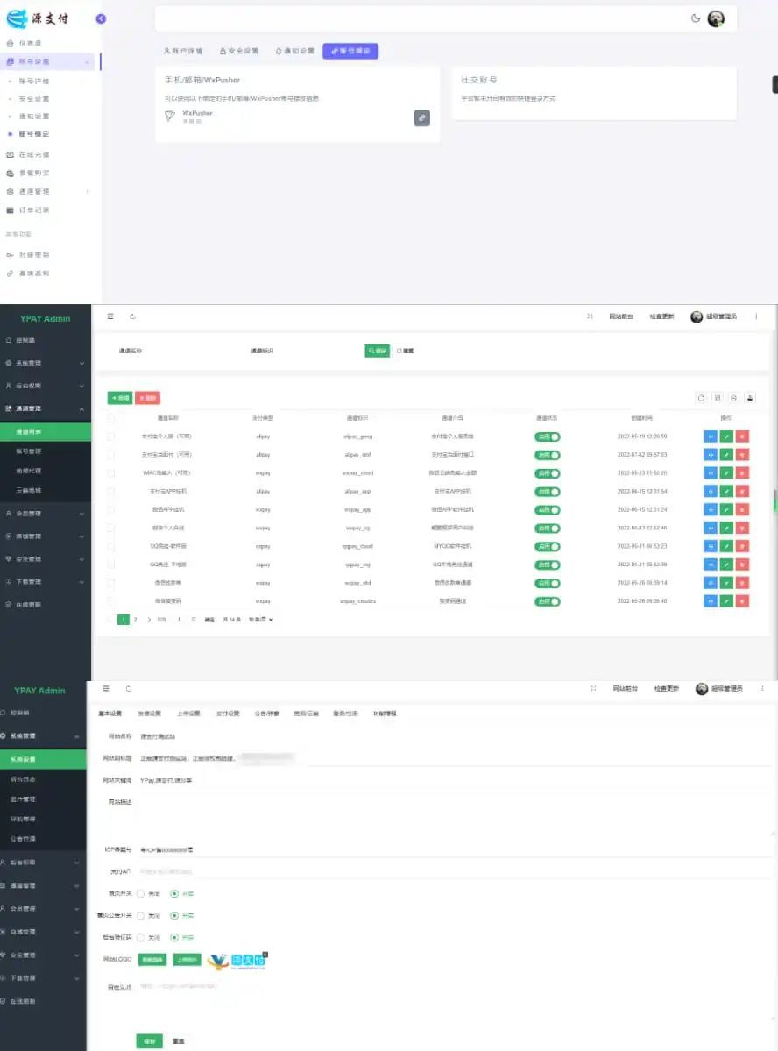Click the hamburger menu icon in the channel list panel
This screenshot has width=778, height=1051.
click(x=110, y=316)
